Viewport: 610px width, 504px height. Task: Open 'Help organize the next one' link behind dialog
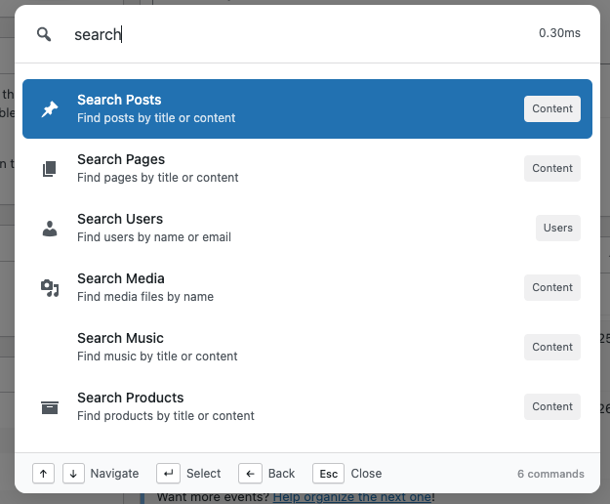352,498
